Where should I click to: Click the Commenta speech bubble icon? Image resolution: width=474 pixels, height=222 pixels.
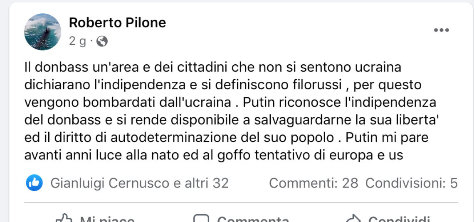click(202, 219)
